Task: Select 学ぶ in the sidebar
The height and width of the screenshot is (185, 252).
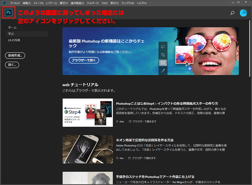Action: 27,34
